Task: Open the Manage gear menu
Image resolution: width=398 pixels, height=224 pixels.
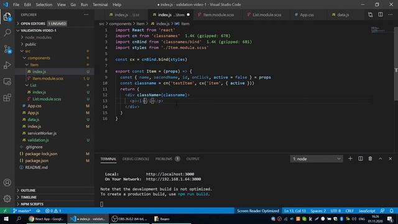Action: coord(7,198)
